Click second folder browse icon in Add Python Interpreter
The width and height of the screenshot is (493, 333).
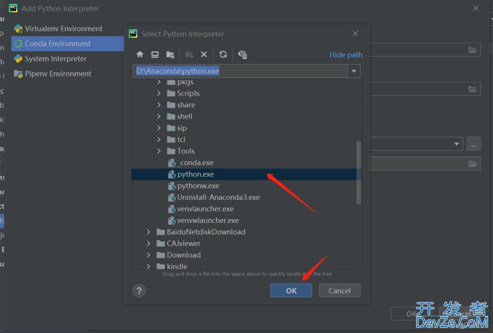click(x=473, y=89)
